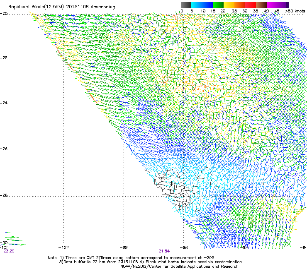Screen dimensions: 307x269
Task: Click the '-105' longitude axis label
Action: [4, 247]
